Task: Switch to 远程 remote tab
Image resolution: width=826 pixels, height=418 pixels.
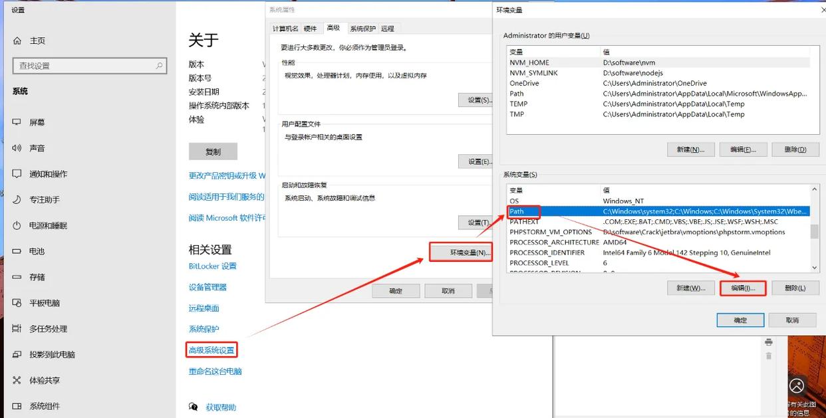Action: click(388, 29)
